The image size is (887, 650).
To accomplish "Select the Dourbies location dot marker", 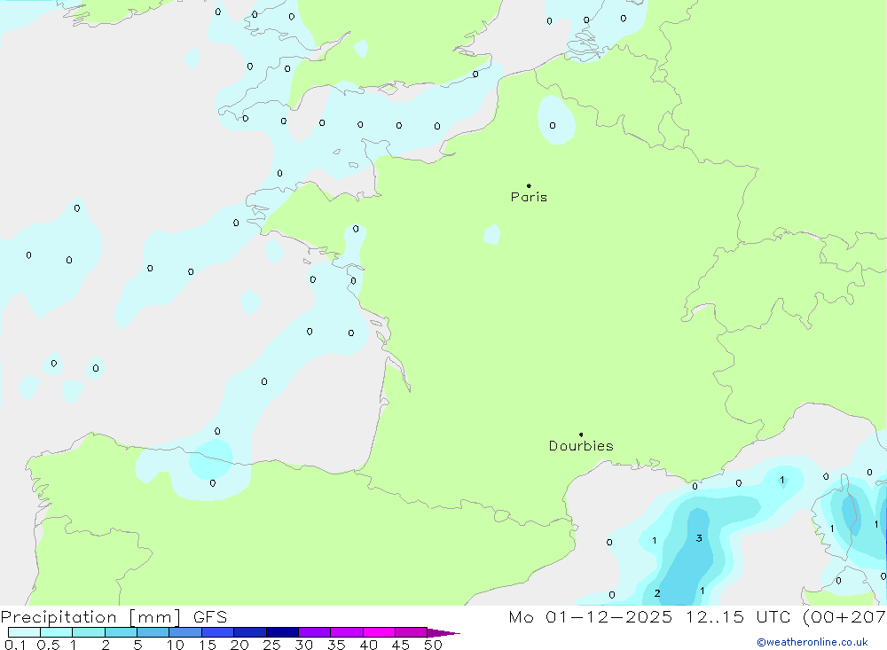I will click(x=581, y=435).
